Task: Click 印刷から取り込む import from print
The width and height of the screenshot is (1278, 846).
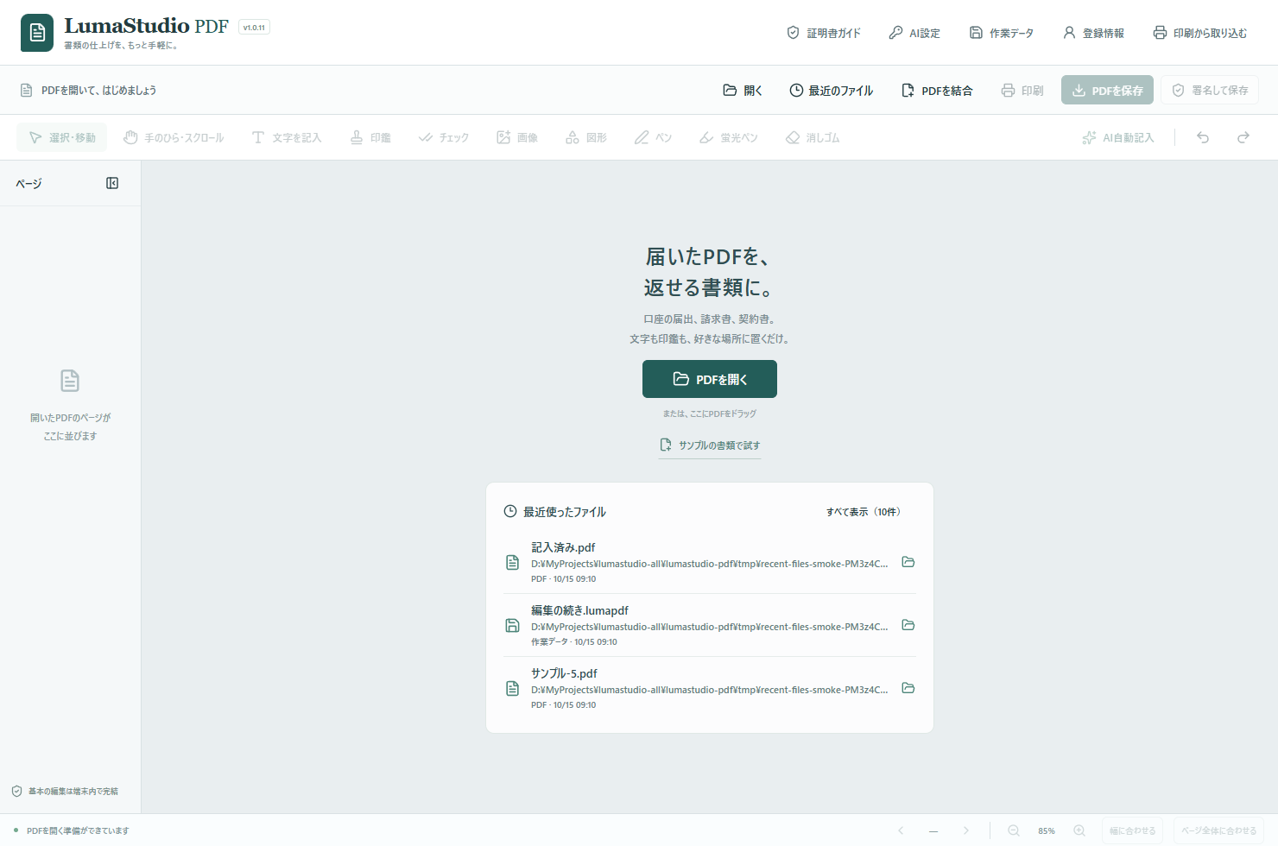Action: [x=1200, y=33]
